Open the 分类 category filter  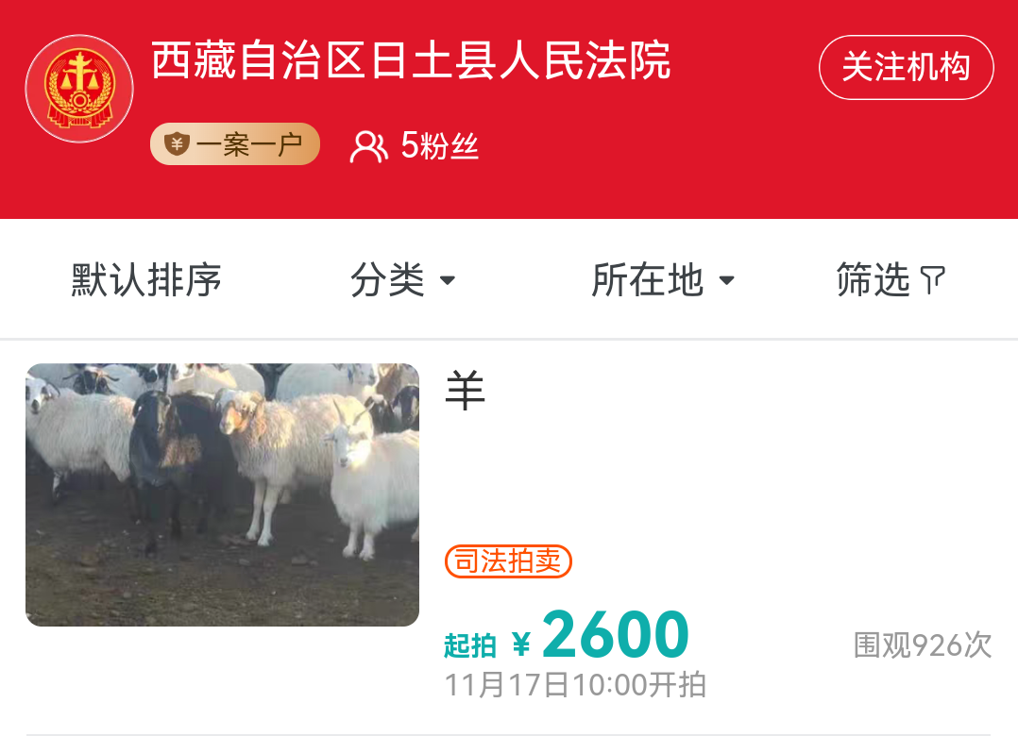point(402,280)
